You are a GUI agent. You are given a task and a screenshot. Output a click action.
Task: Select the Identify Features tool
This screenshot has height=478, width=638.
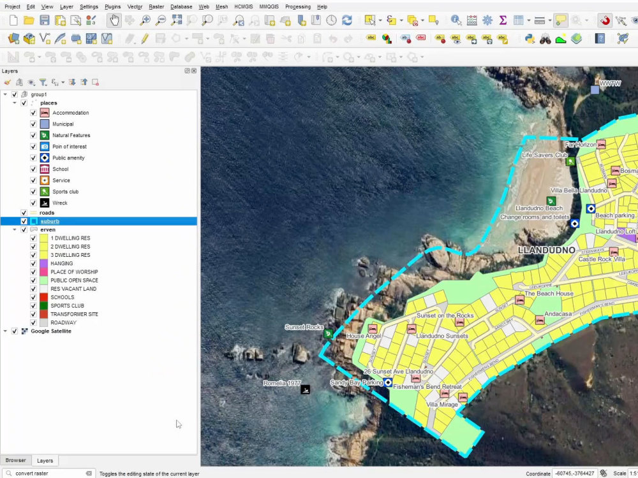pyautogui.click(x=456, y=20)
